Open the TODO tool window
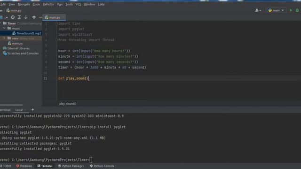Image resolution: width=301 pixels, height=169 pixels. tap(6, 166)
